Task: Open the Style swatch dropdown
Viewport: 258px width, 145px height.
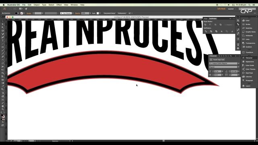Action: tap(100, 13)
